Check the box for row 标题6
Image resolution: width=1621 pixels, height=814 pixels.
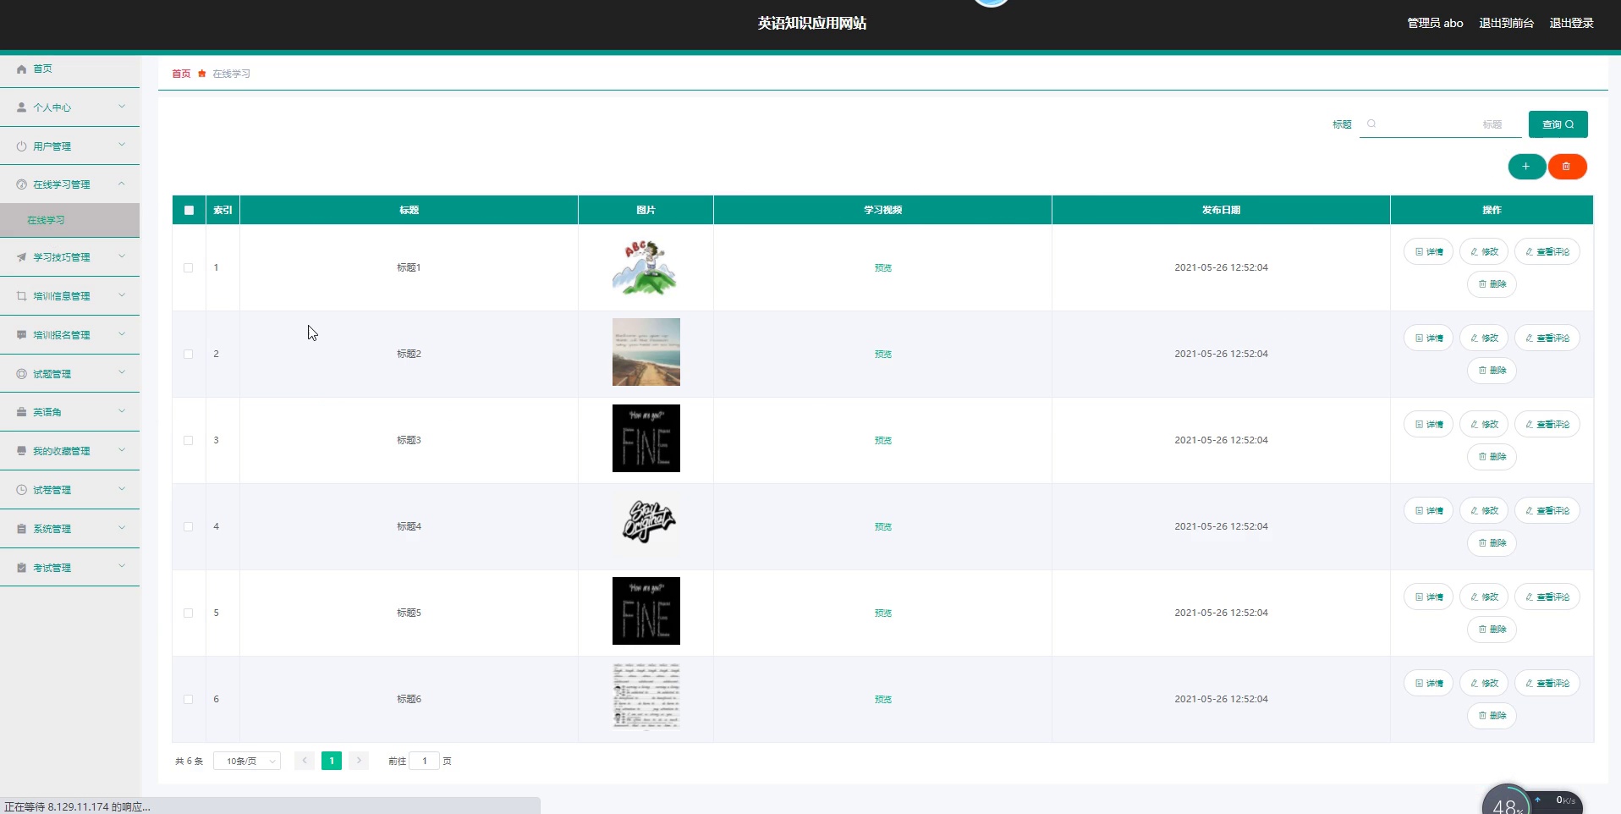tap(189, 699)
